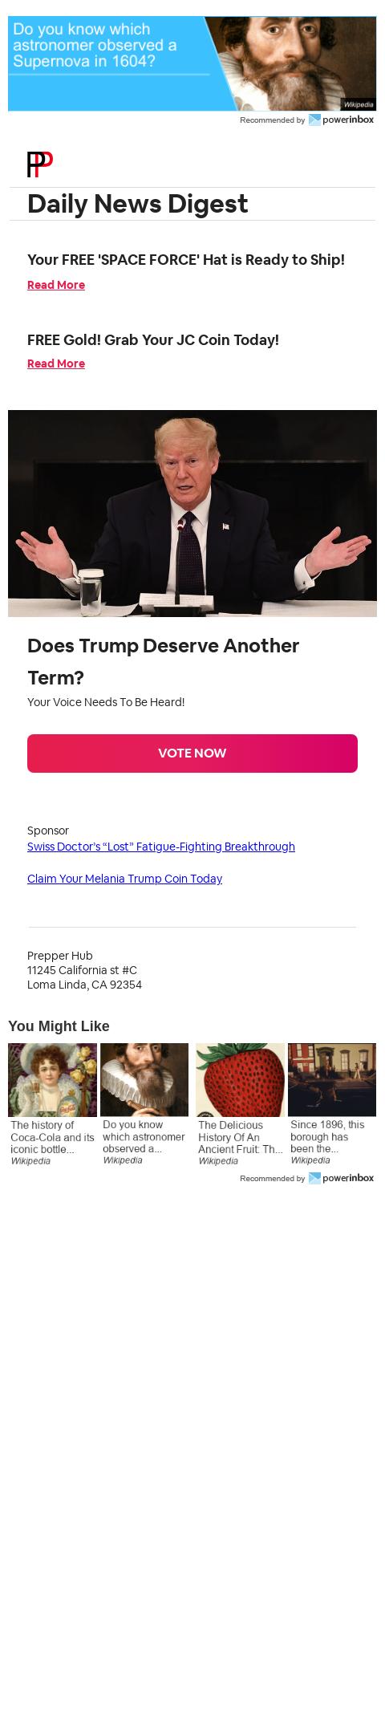
Task: Open Claim Your Melania Trump Coin link
Action: click(x=124, y=879)
